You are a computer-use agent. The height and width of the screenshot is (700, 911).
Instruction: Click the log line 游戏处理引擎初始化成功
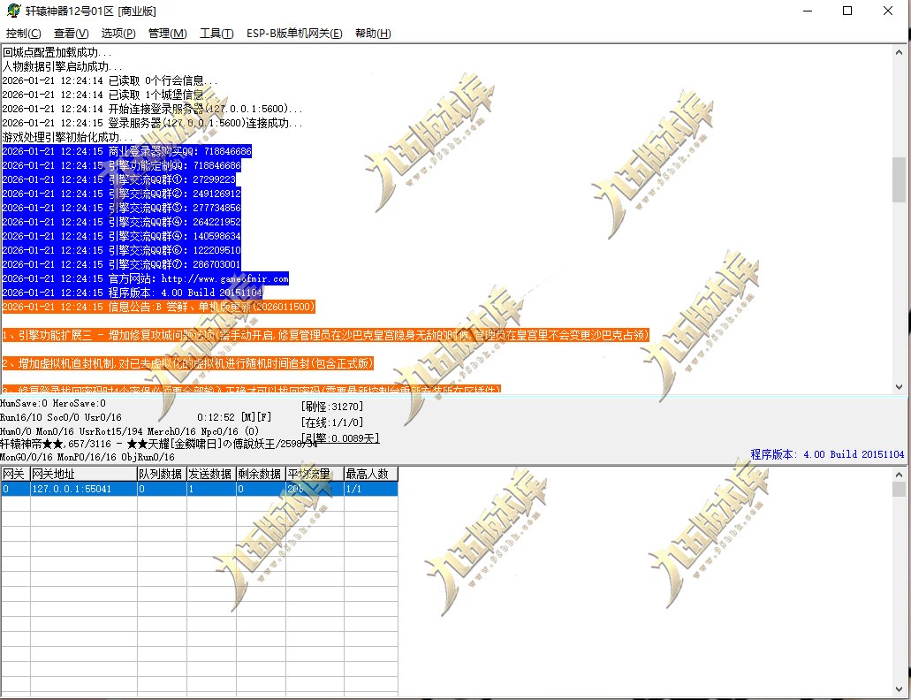(x=67, y=137)
